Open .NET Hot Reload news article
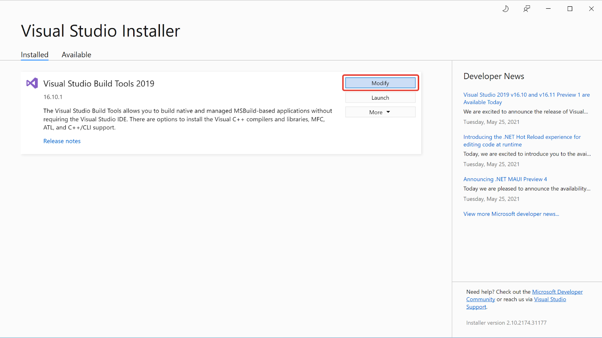This screenshot has height=338, width=602. (x=522, y=141)
